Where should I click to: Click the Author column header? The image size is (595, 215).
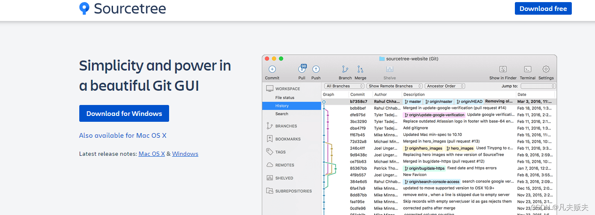point(380,94)
